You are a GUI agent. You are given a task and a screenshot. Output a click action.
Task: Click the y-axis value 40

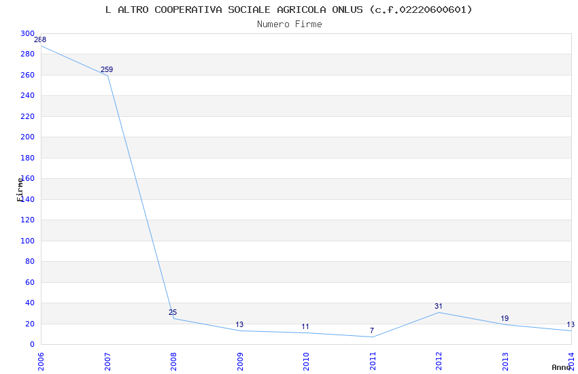(x=30, y=303)
